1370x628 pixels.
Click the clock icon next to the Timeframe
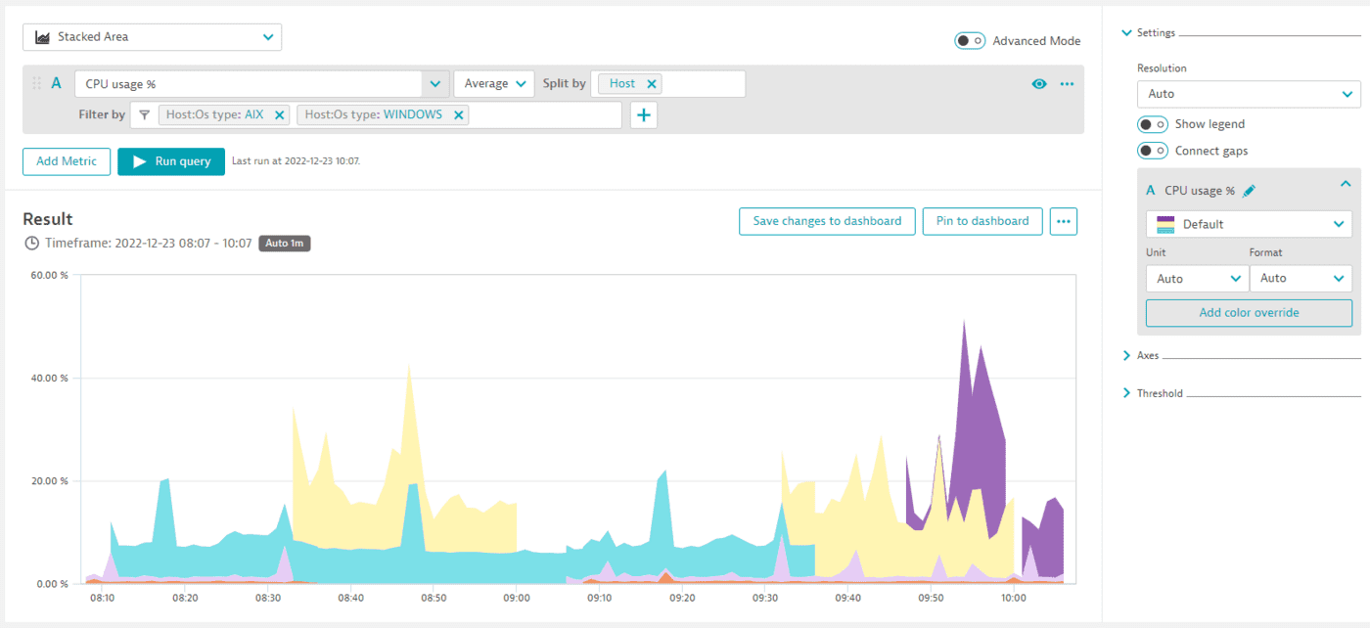pyautogui.click(x=29, y=243)
